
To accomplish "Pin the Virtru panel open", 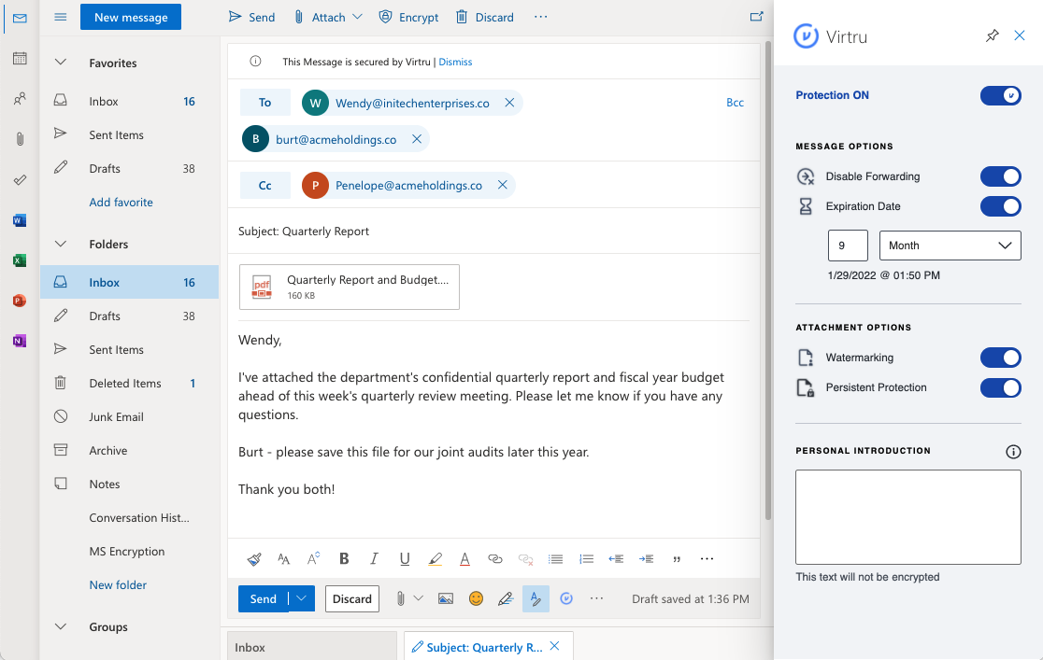I will click(x=993, y=35).
